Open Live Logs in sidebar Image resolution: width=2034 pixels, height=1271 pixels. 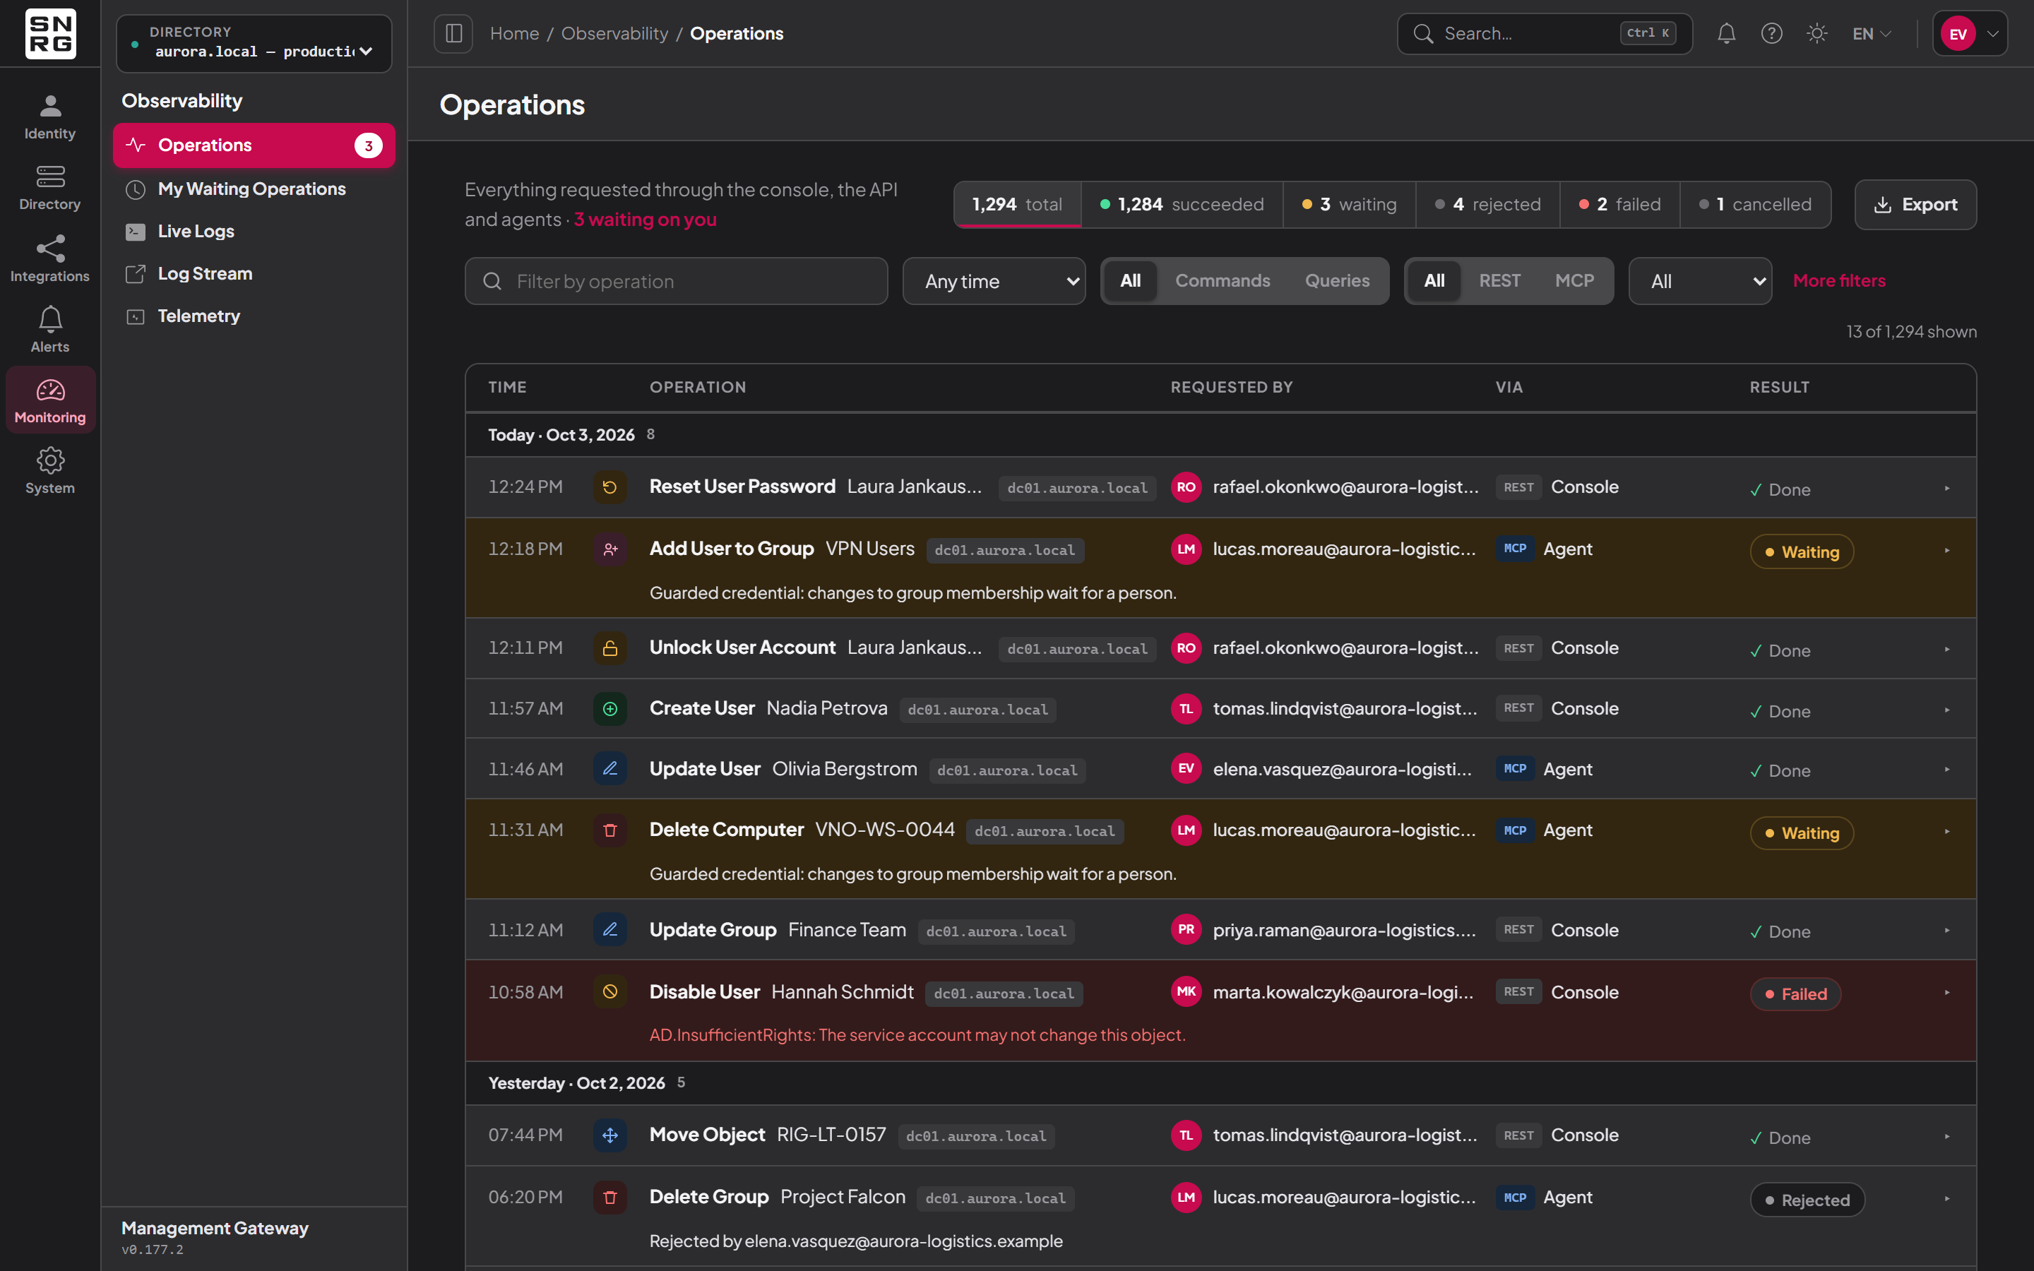tap(254, 231)
